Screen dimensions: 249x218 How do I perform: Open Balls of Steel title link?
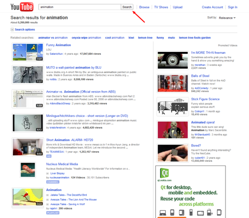tap(200, 76)
